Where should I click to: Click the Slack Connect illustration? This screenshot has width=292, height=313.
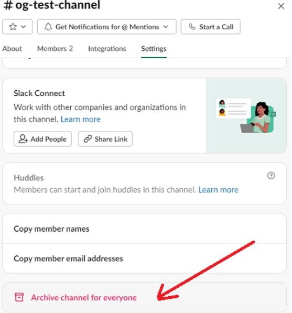pyautogui.click(x=246, y=116)
